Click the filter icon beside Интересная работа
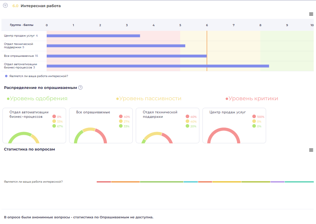 click(x=5, y=6)
